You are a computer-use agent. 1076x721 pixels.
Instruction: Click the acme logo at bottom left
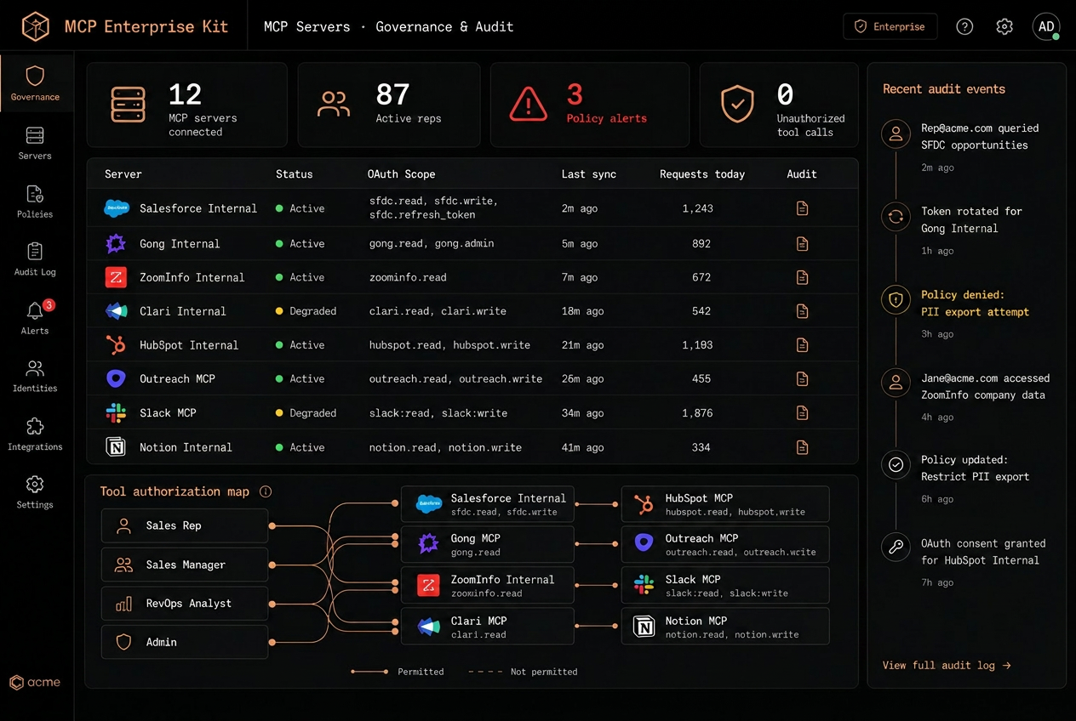[x=35, y=682]
